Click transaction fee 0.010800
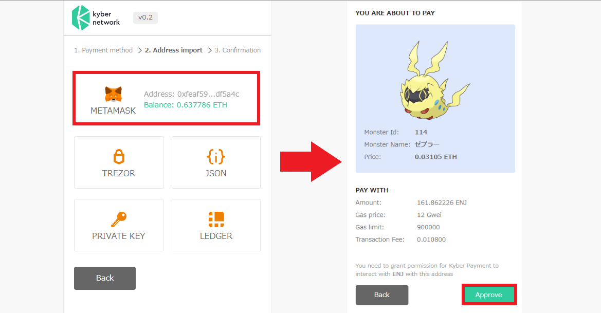The height and width of the screenshot is (313, 601). click(431, 240)
